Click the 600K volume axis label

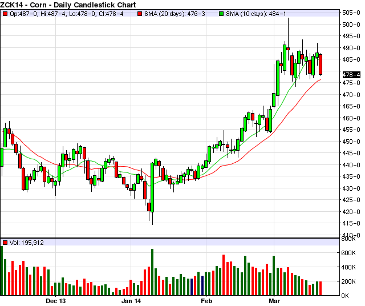click(x=348, y=253)
